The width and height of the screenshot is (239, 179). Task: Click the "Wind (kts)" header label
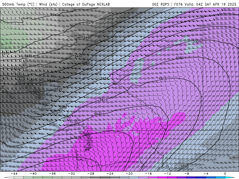48,4
